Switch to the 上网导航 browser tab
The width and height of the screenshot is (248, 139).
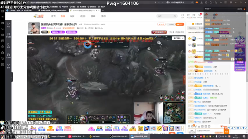point(20,11)
